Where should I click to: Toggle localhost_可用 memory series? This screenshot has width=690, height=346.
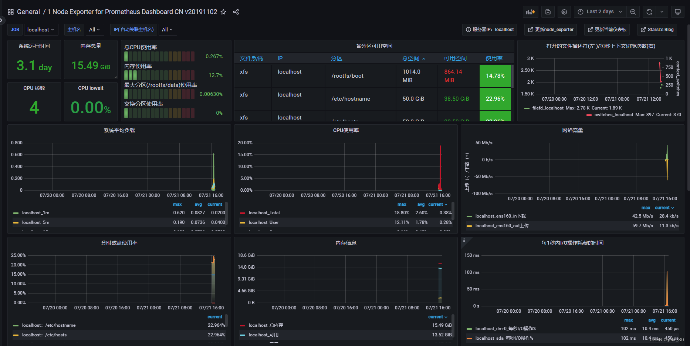tap(264, 335)
